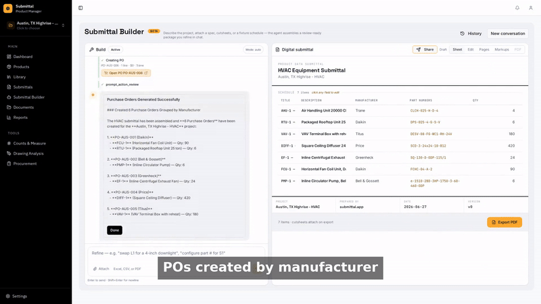Click the DIFF-1 title cell
The image size is (541, 304).
288,146
